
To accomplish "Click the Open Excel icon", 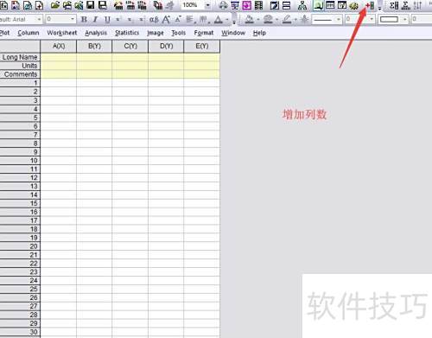I will (79, 5).
